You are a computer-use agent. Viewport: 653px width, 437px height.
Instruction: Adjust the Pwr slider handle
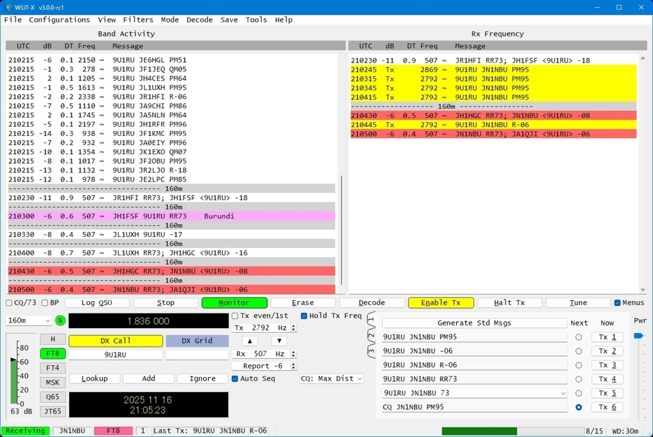(x=638, y=336)
